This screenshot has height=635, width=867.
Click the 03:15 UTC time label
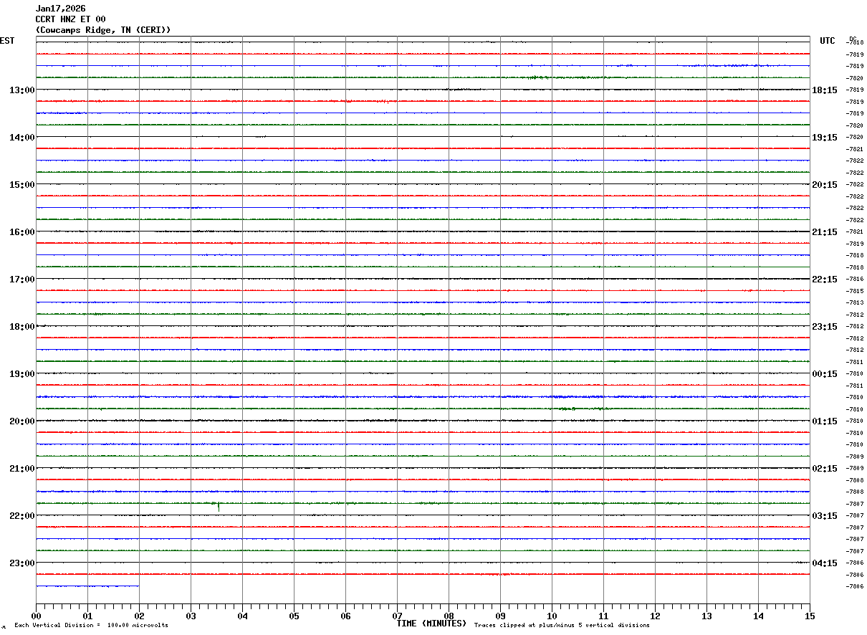[824, 516]
